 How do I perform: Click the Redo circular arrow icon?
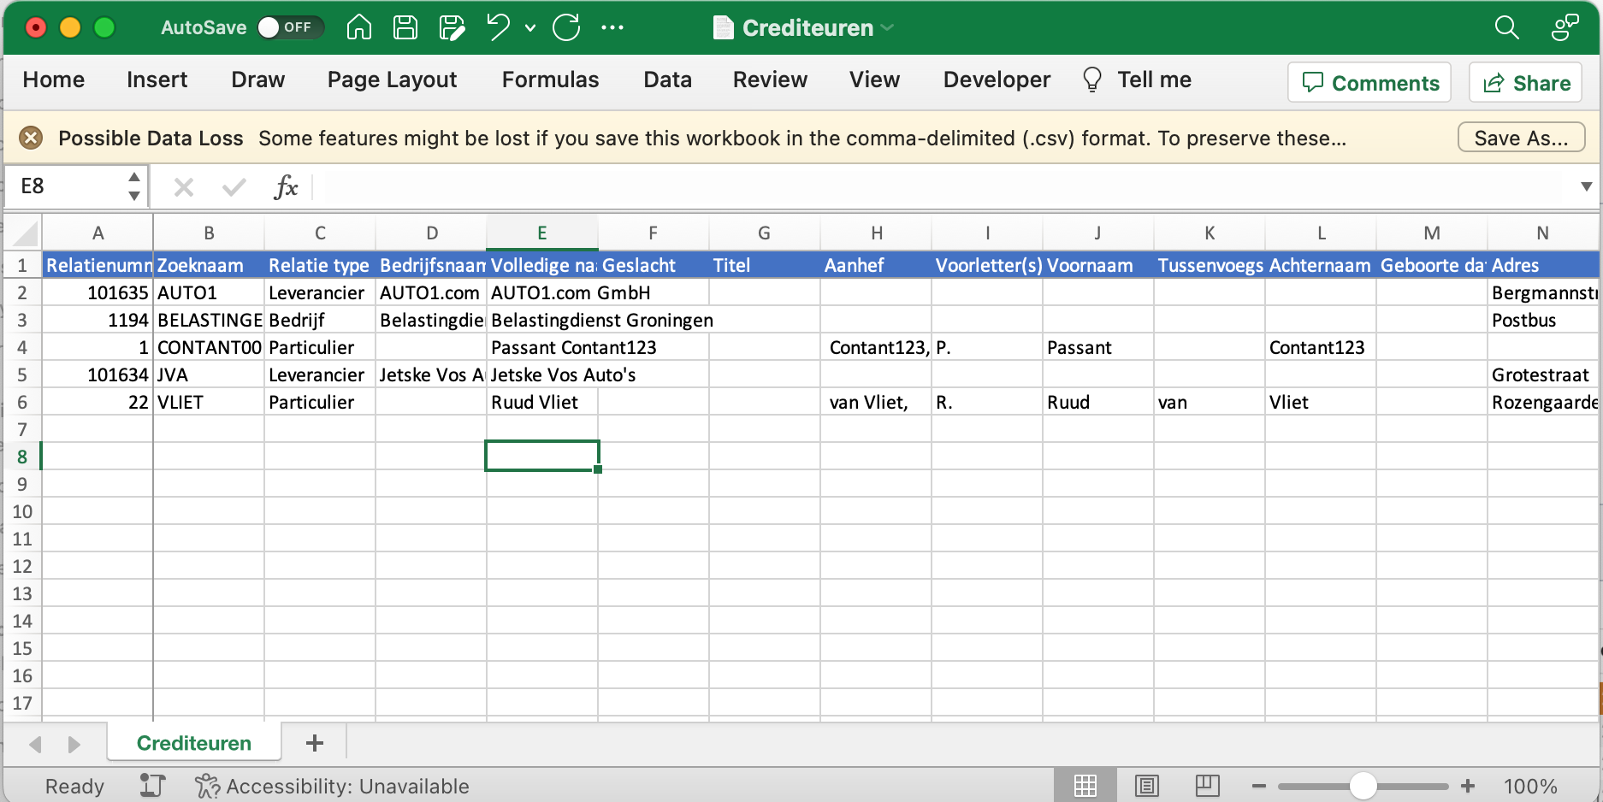tap(566, 27)
